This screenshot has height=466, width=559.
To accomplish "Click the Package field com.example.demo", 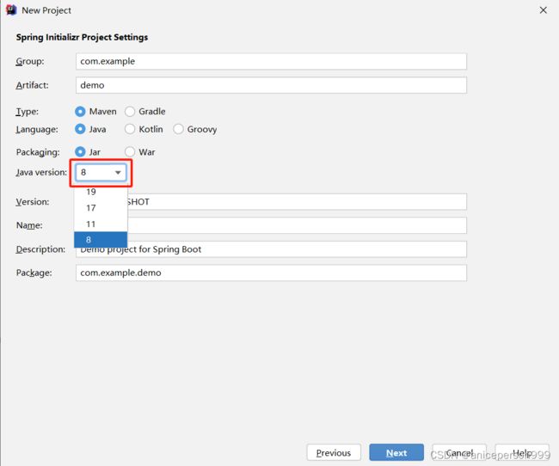I will 271,273.
